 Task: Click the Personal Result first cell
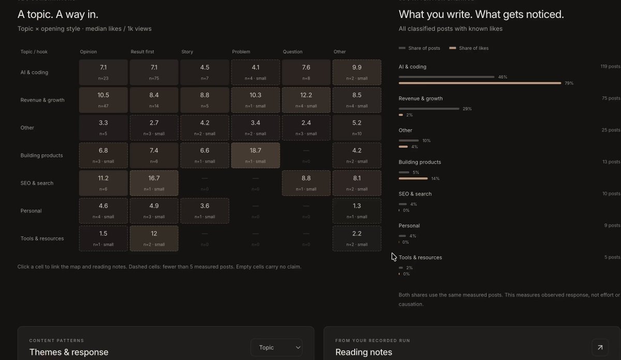coord(154,211)
